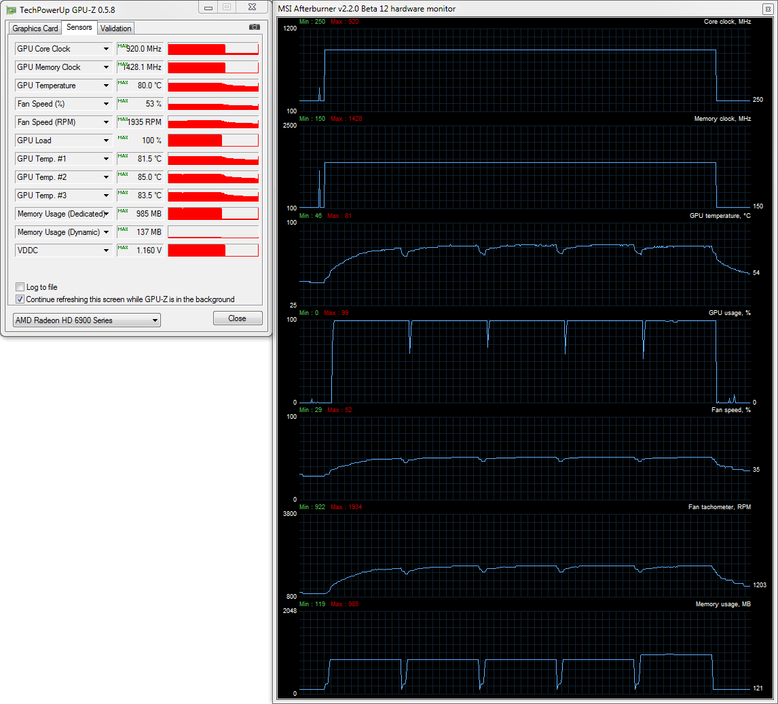Viewport: 778px width, 704px height.
Task: Close the GPU-Z window via title bar X
Action: tap(252, 7)
